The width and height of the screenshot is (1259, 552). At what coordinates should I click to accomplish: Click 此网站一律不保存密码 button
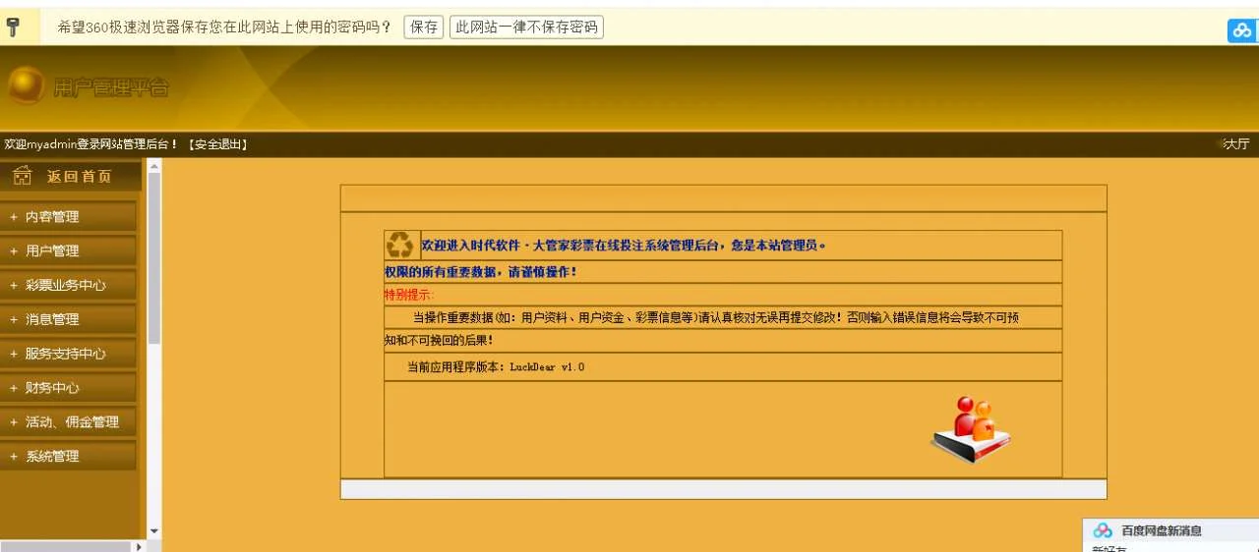pyautogui.click(x=526, y=28)
